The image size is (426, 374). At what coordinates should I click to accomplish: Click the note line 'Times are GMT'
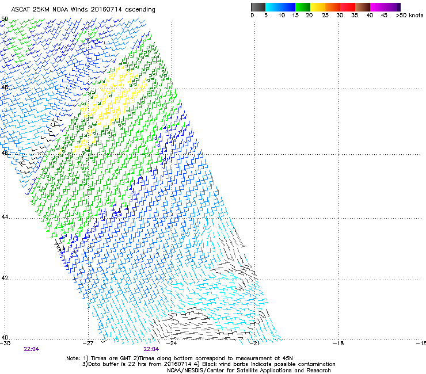111,358
